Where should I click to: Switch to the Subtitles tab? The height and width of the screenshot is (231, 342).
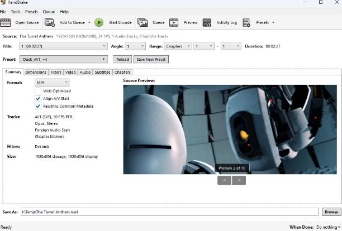pyautogui.click(x=102, y=73)
